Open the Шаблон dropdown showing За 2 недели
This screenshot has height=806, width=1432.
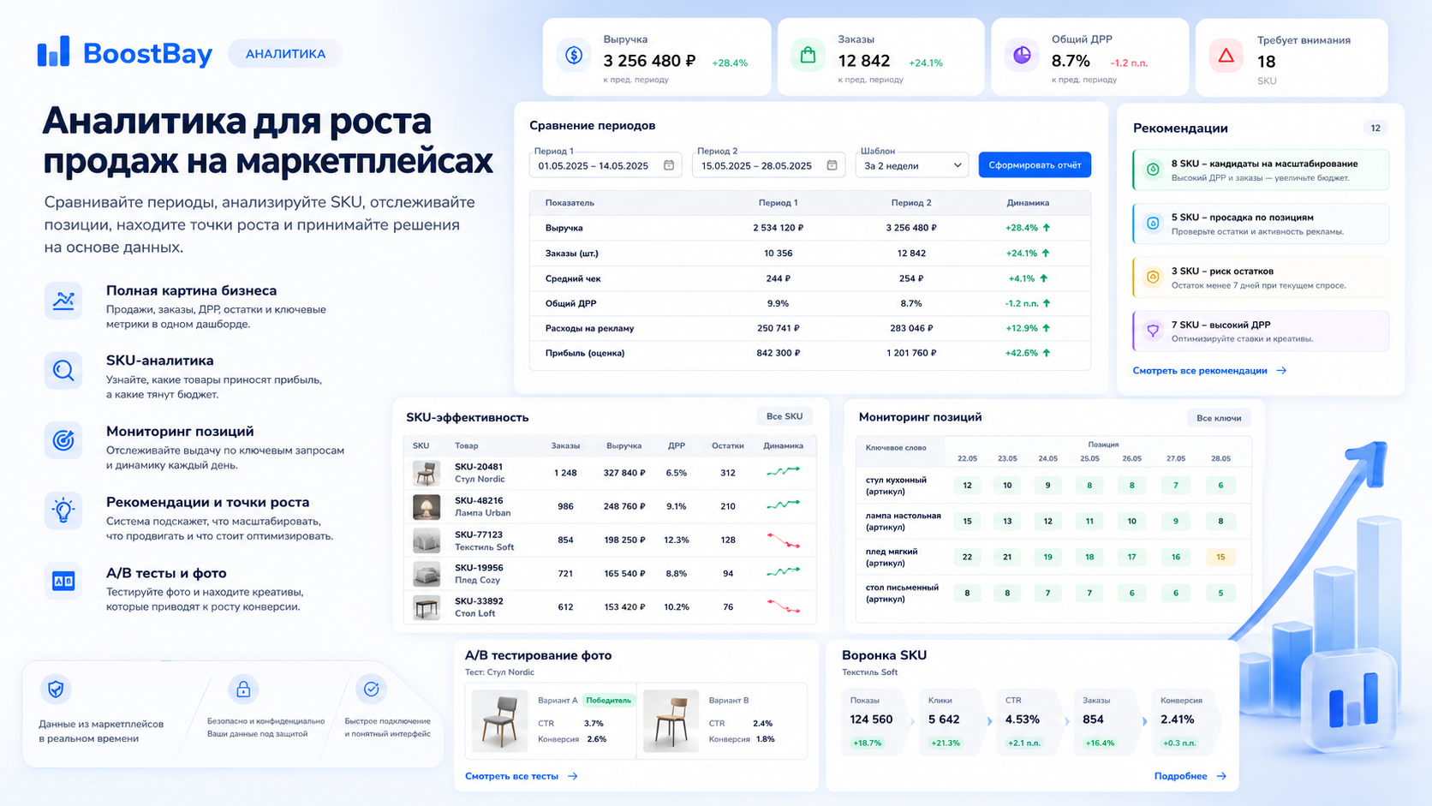pyautogui.click(x=912, y=165)
